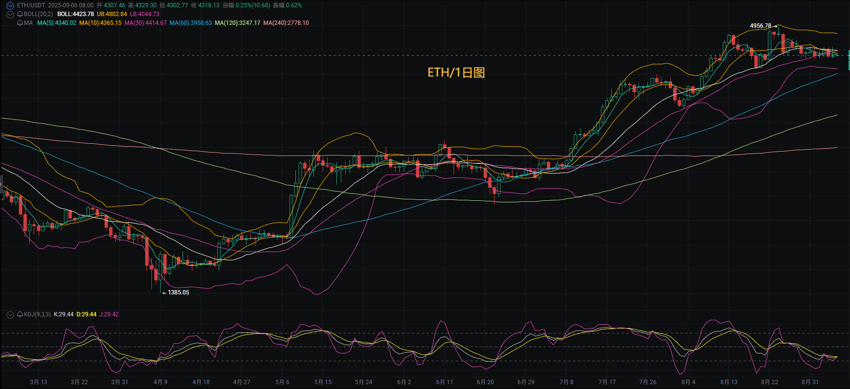Click the MA alert bell icon
This screenshot has width=850, height=389.
(x=20, y=23)
